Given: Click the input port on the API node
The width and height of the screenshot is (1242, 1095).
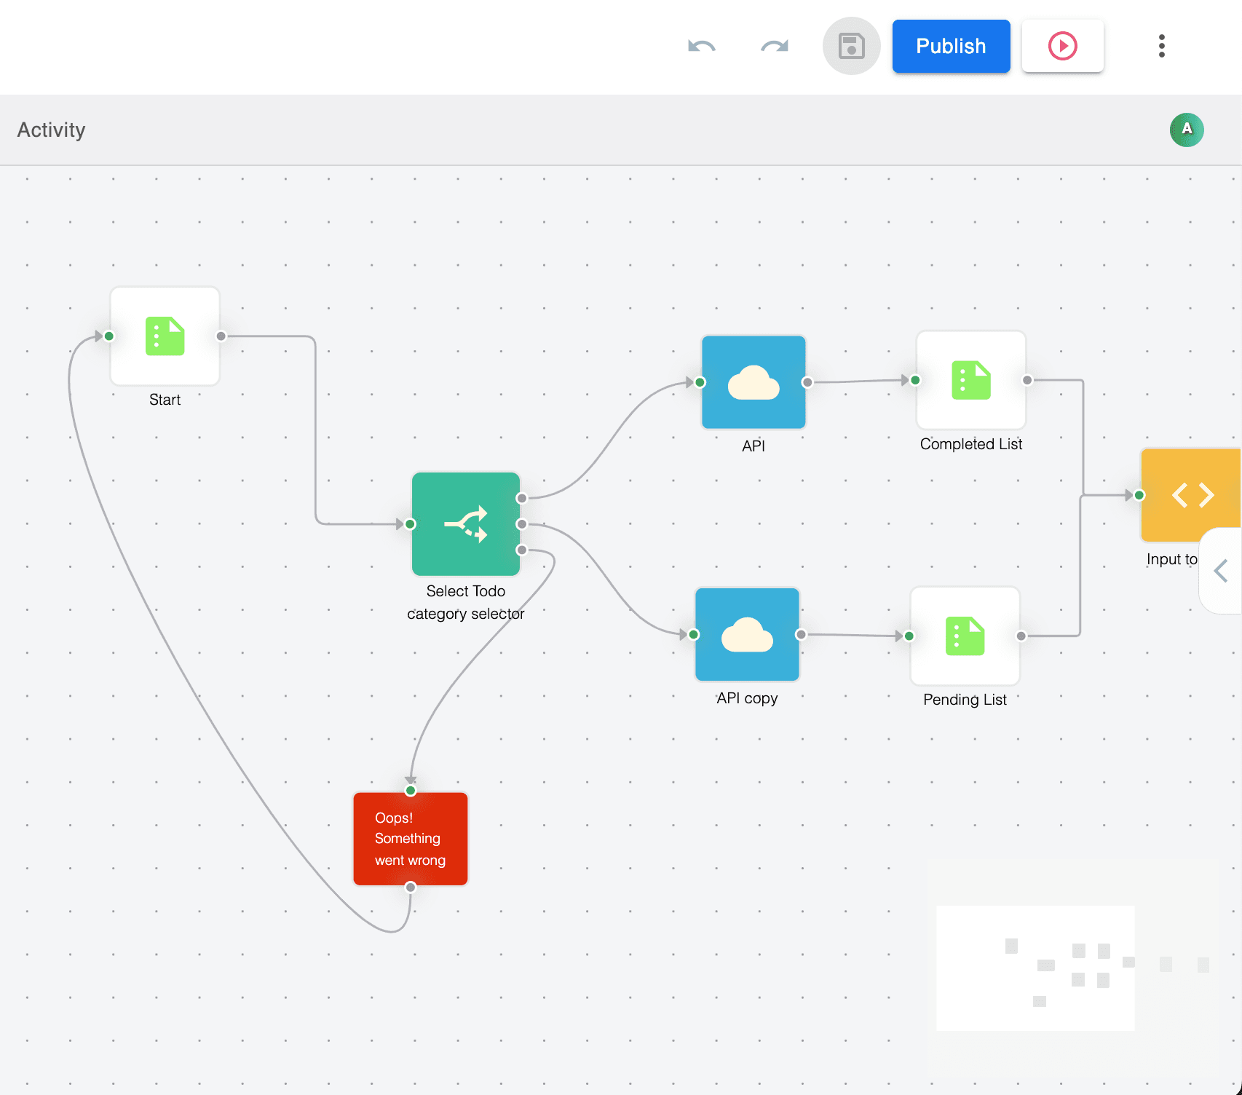Looking at the screenshot, I should point(700,382).
